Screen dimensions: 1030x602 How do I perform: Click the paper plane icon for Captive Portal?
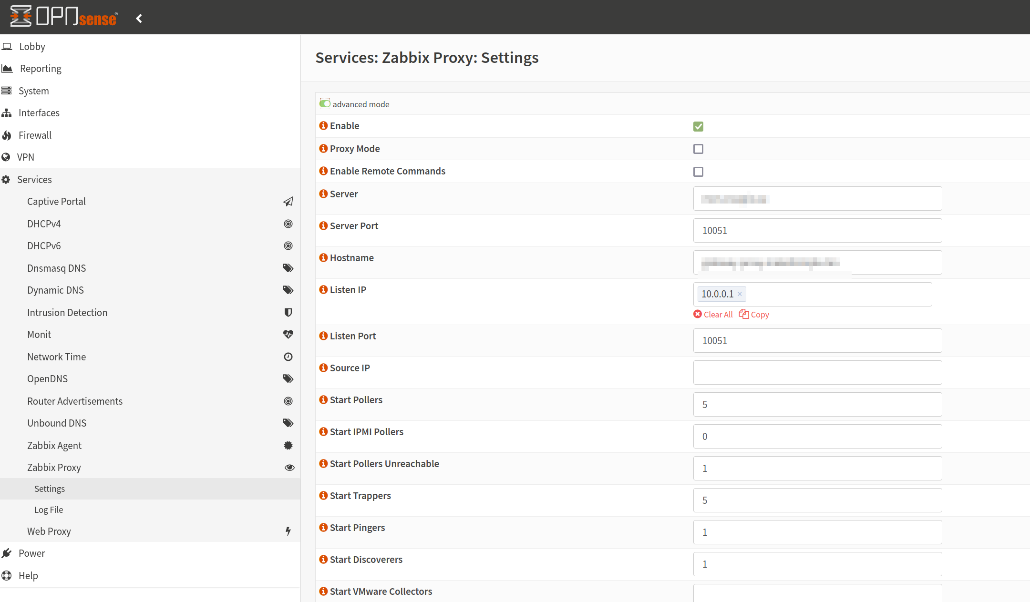(x=288, y=202)
